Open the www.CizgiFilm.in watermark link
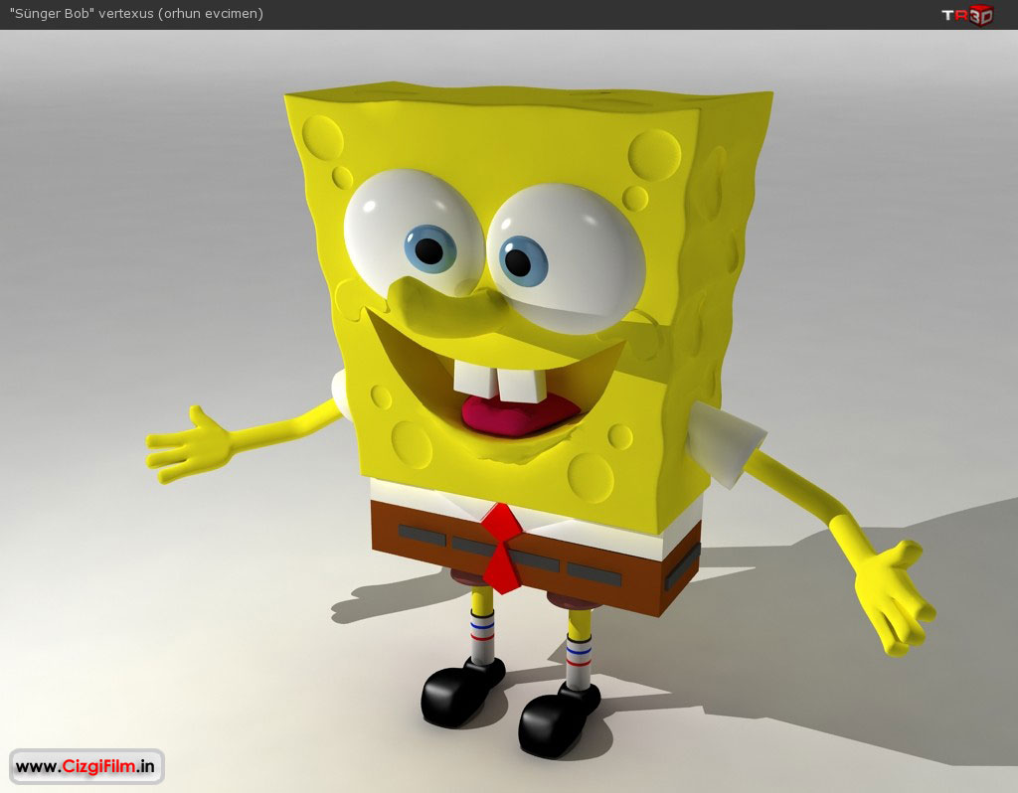This screenshot has height=793, width=1018. pos(86,766)
